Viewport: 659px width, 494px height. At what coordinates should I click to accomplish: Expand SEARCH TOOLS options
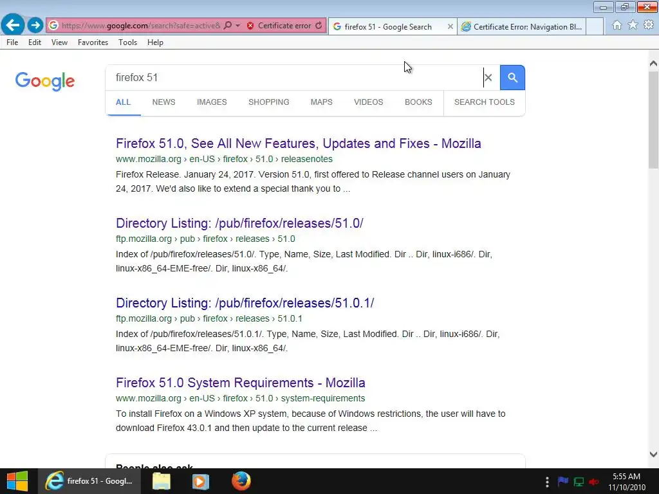[x=484, y=102]
